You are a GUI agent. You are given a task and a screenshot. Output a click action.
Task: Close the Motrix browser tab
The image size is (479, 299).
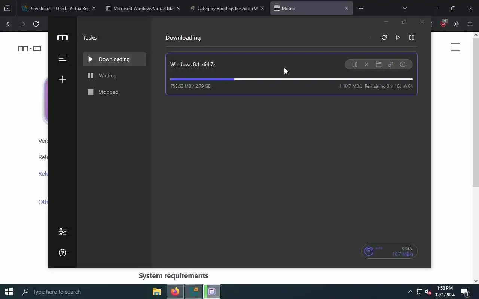click(x=346, y=8)
